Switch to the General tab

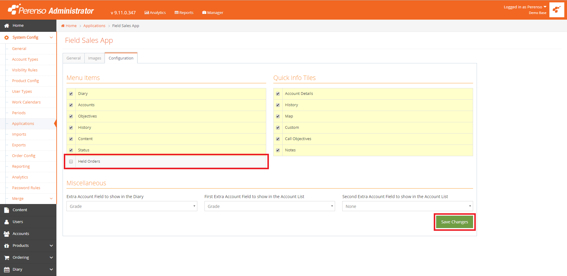click(x=74, y=58)
